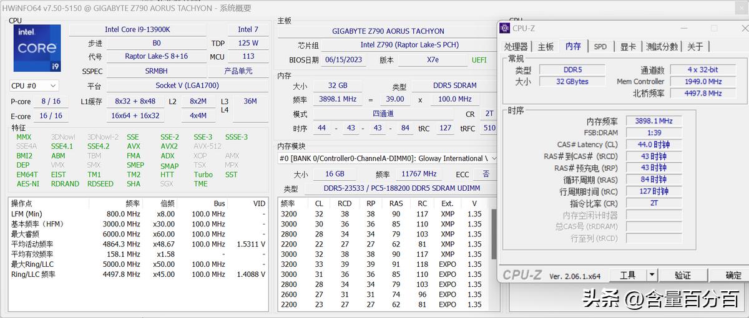Click the Intel Core i9 logo image
The height and width of the screenshot is (318, 749).
37,49
